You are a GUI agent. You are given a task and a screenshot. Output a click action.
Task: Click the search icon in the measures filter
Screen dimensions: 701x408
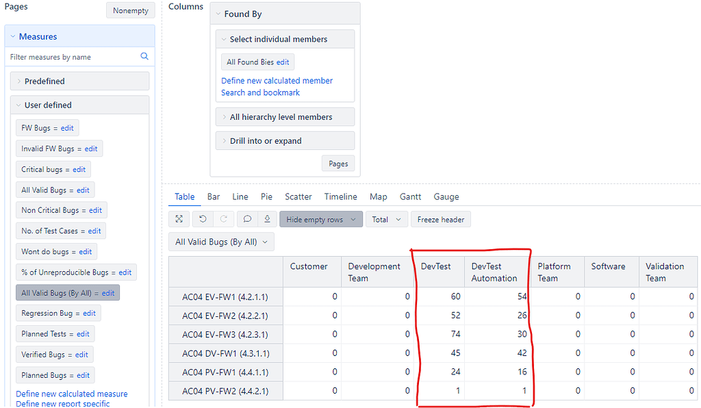coord(144,56)
